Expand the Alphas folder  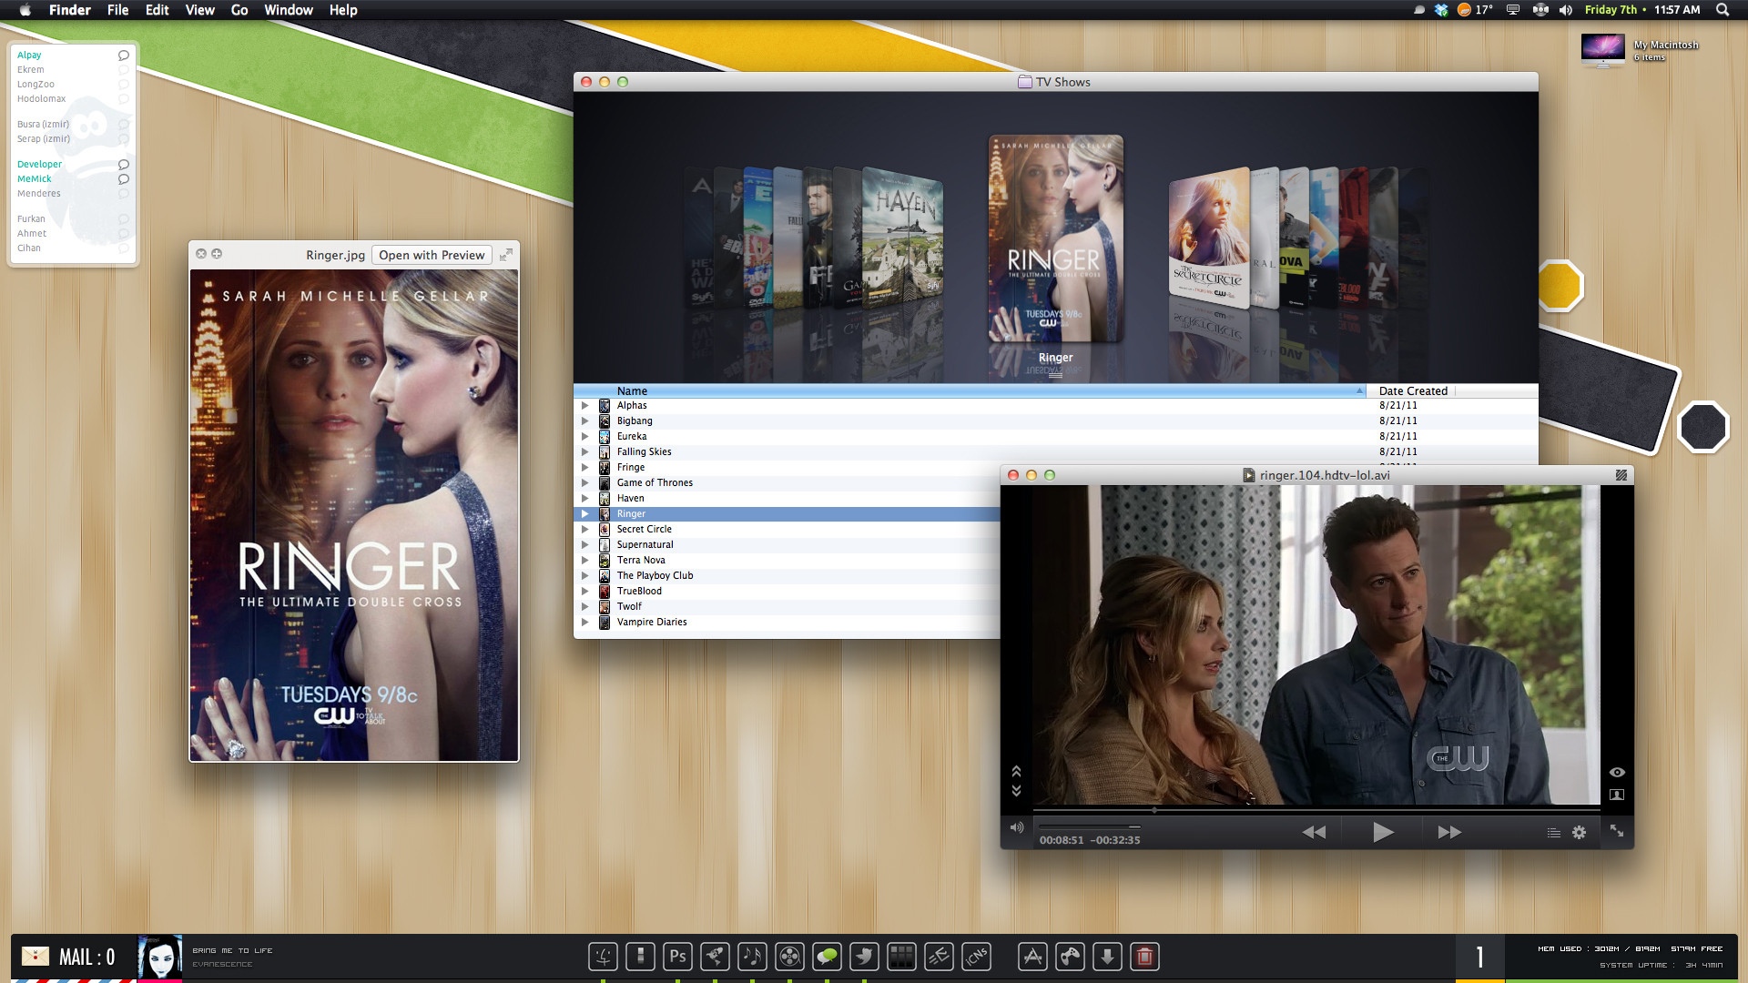pos(585,406)
